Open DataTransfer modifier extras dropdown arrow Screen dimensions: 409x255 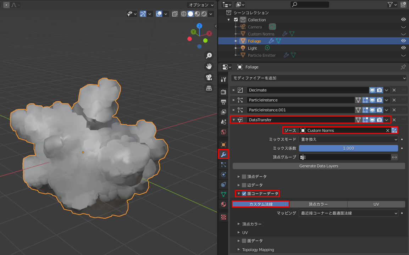387,120
